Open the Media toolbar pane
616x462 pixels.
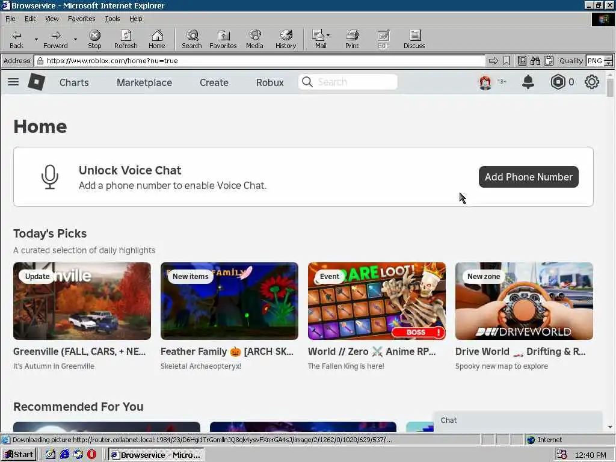[254, 39]
